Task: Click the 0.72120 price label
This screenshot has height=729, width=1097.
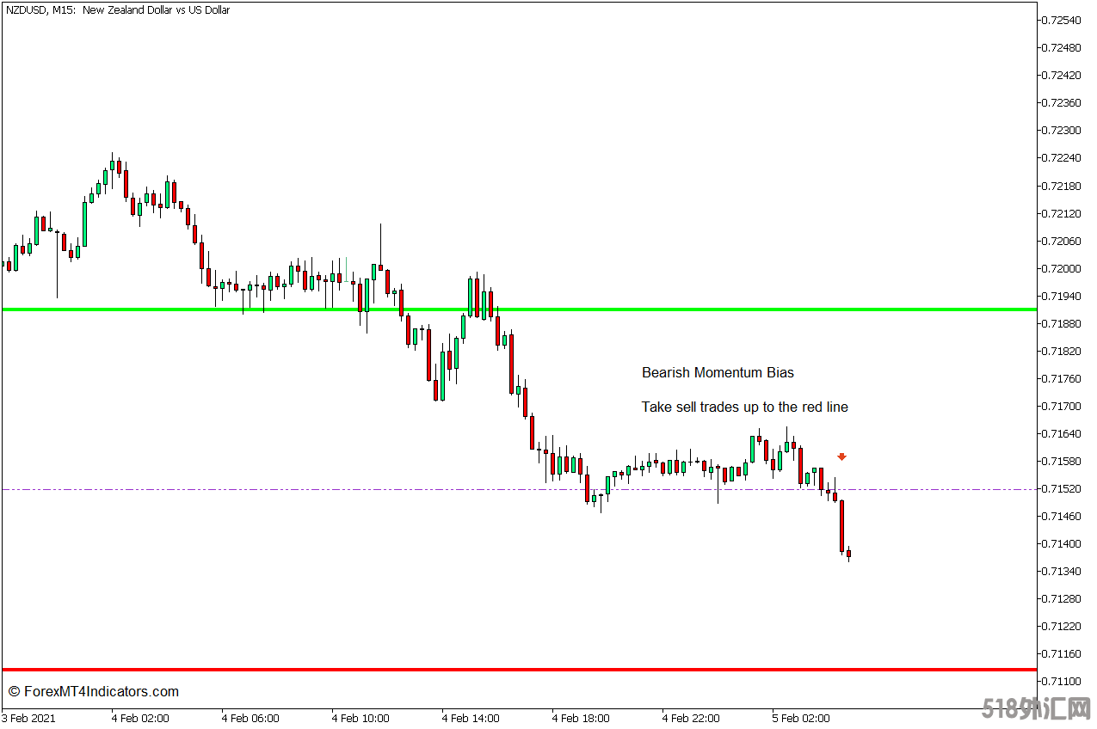Action: click(x=1060, y=213)
